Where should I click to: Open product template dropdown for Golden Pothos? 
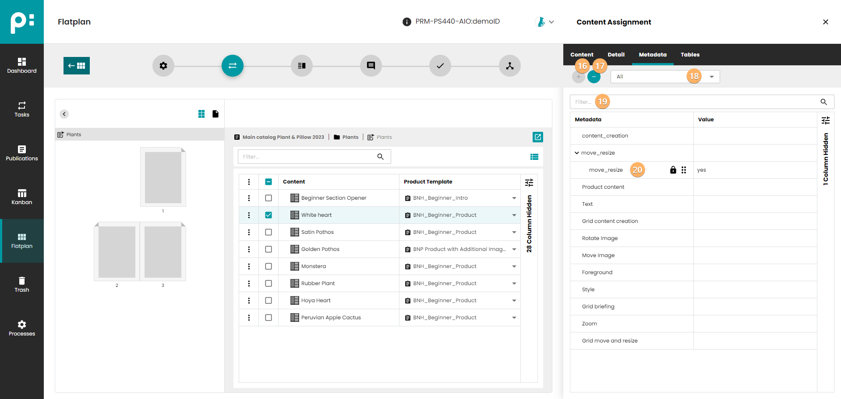coord(514,249)
